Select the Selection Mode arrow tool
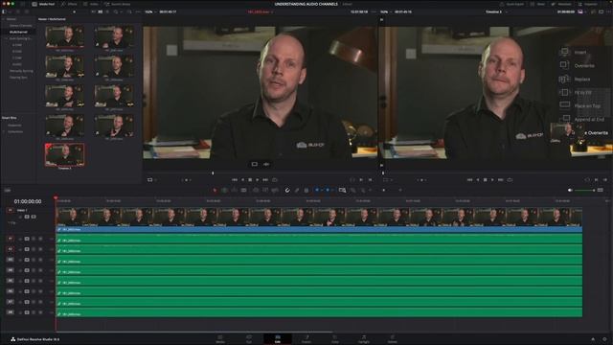The height and width of the screenshot is (345, 613). click(215, 190)
